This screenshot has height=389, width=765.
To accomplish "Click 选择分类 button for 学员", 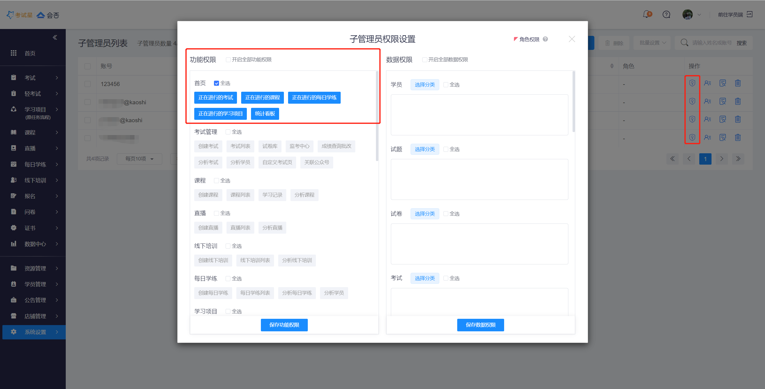I will [424, 85].
